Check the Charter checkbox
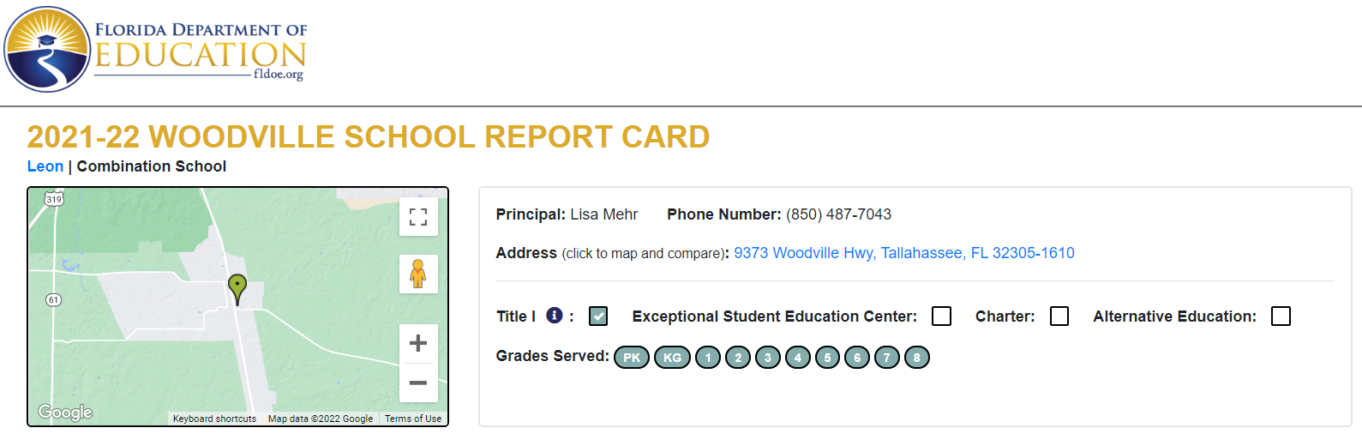The width and height of the screenshot is (1362, 440). [1059, 316]
